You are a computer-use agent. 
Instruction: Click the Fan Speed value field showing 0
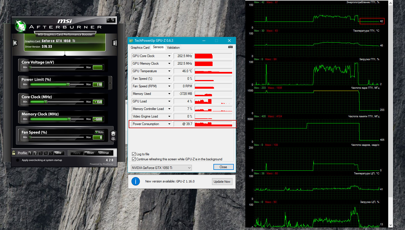click(x=98, y=137)
